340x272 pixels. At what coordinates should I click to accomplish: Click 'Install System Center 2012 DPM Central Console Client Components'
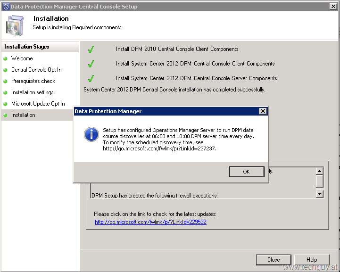(195, 64)
